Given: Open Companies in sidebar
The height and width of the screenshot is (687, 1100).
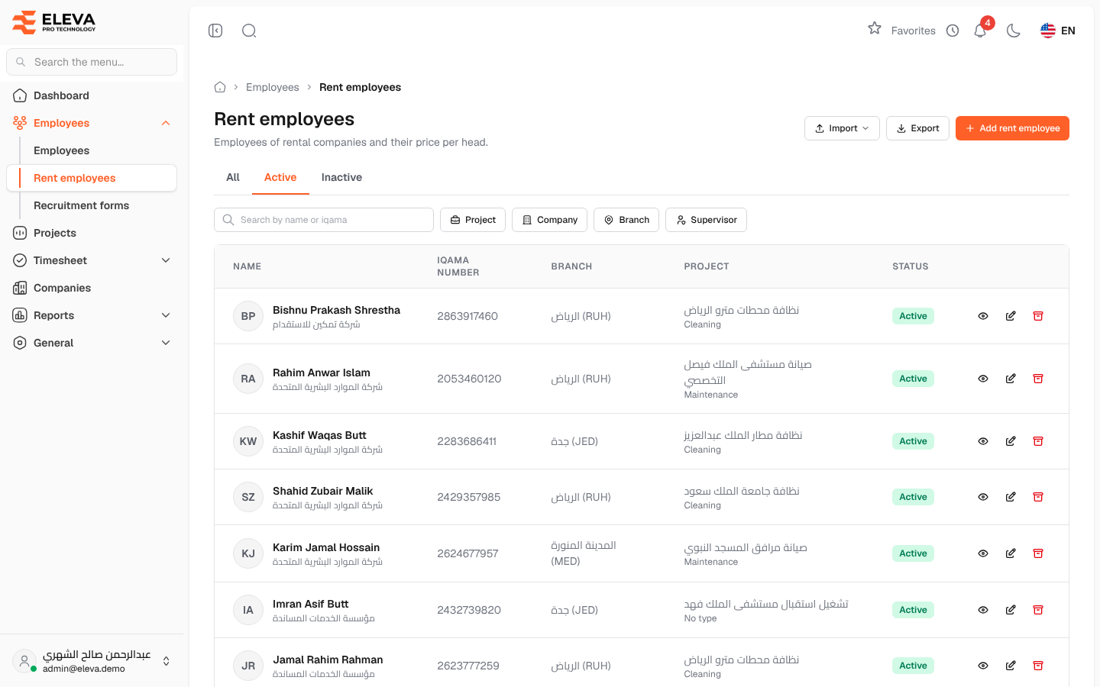Looking at the screenshot, I should 92,288.
